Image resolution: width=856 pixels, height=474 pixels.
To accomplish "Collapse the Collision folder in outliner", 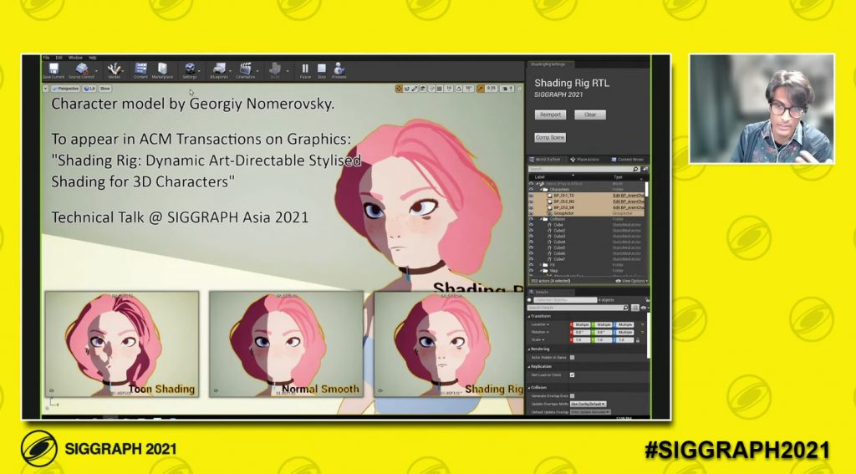I will coord(541,219).
